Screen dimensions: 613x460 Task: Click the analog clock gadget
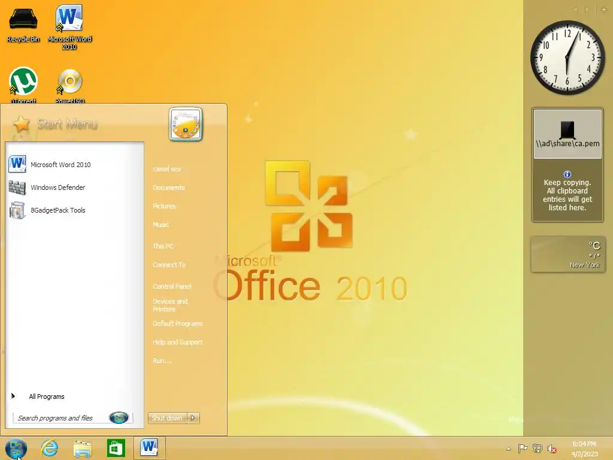tap(568, 57)
